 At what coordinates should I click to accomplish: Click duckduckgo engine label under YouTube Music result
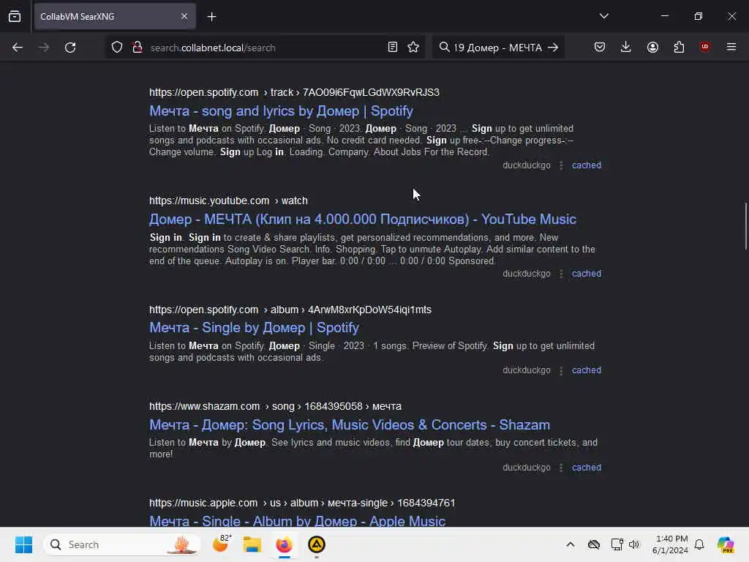[527, 274]
